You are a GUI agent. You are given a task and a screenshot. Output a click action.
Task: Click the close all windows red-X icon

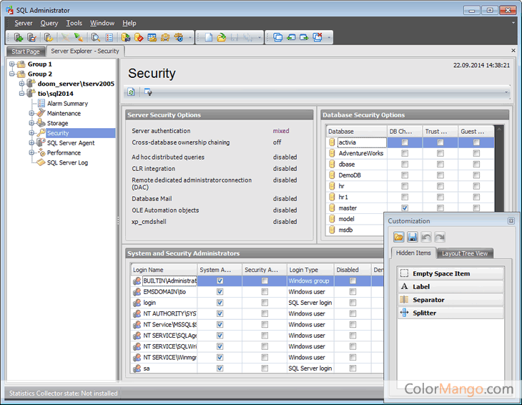click(317, 37)
